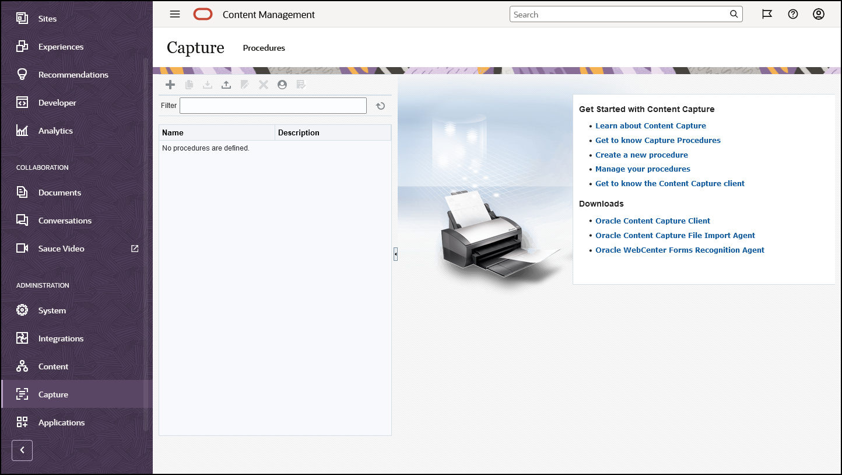The height and width of the screenshot is (475, 842).
Task: Follow Manage your procedures link
Action: tap(643, 169)
